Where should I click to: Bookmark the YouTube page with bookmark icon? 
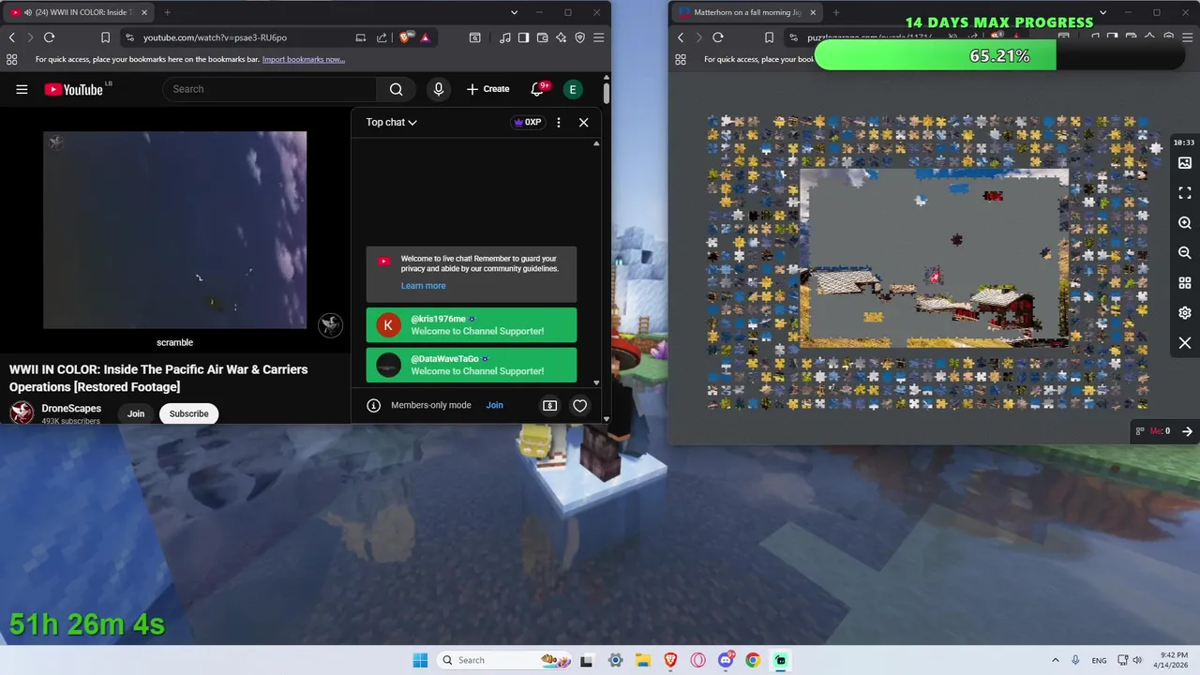(x=105, y=37)
